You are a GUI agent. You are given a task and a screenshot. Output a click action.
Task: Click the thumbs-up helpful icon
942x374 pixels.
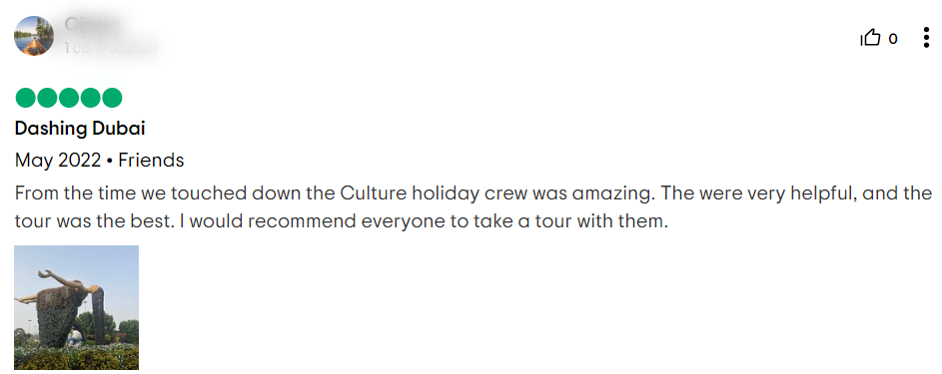pyautogui.click(x=870, y=38)
